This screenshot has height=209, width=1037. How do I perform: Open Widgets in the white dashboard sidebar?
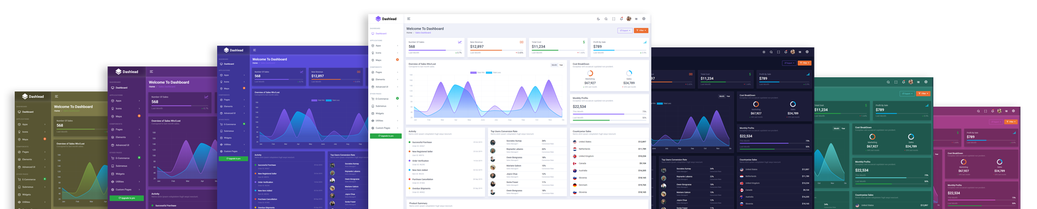[385, 113]
